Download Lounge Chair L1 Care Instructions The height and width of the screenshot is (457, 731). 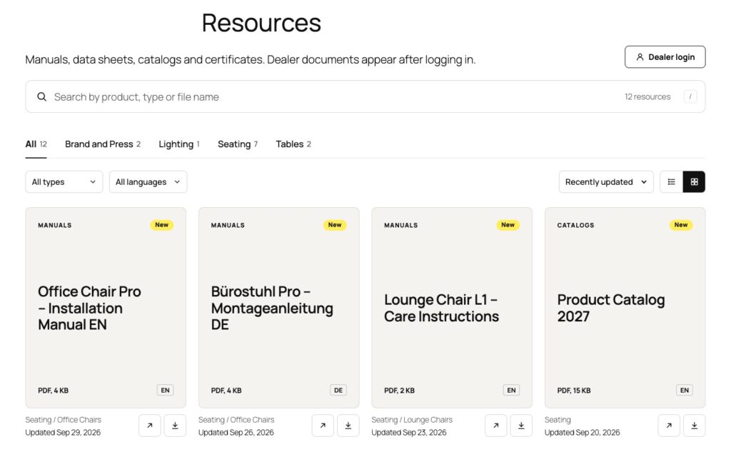521,426
